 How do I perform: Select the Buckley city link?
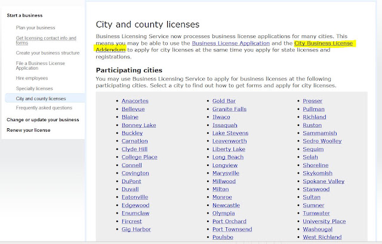point(133,133)
